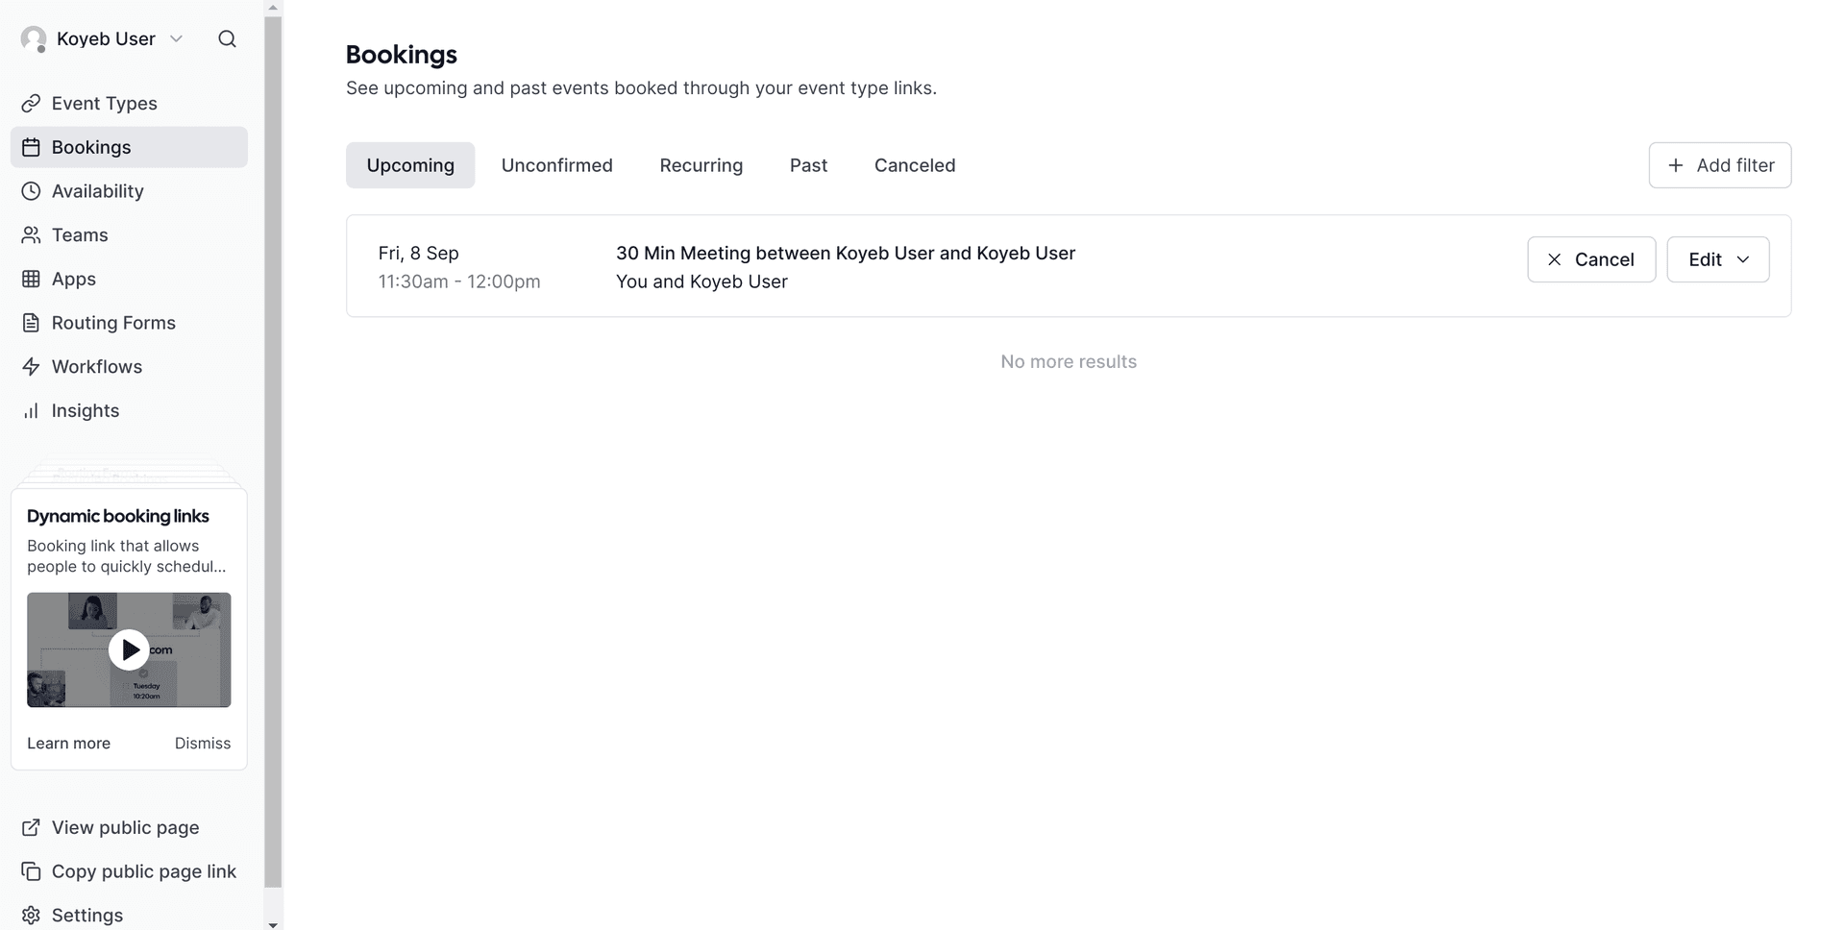This screenshot has width=1845, height=930.
Task: Open Teams via people icon
Action: click(x=31, y=235)
